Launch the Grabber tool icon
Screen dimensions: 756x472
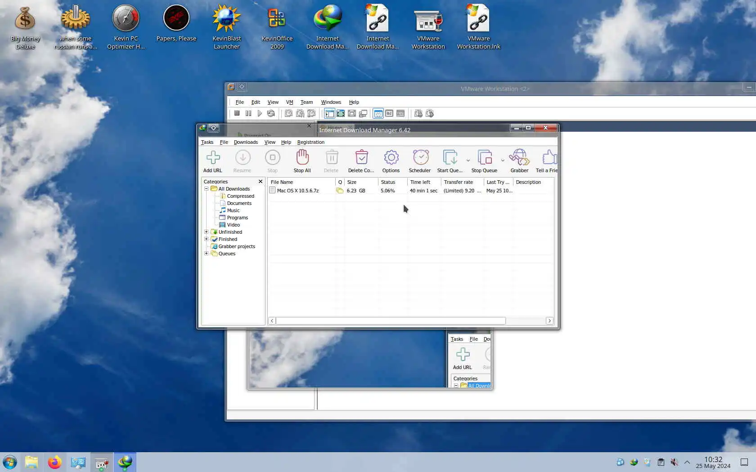[519, 158]
